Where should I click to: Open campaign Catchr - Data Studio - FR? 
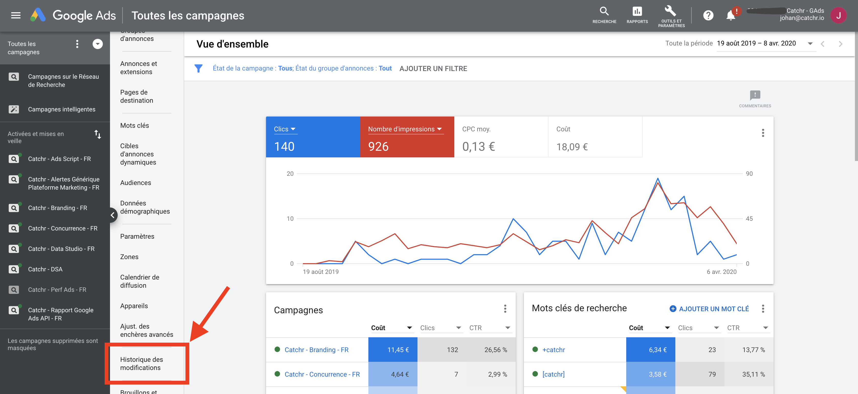(x=55, y=249)
